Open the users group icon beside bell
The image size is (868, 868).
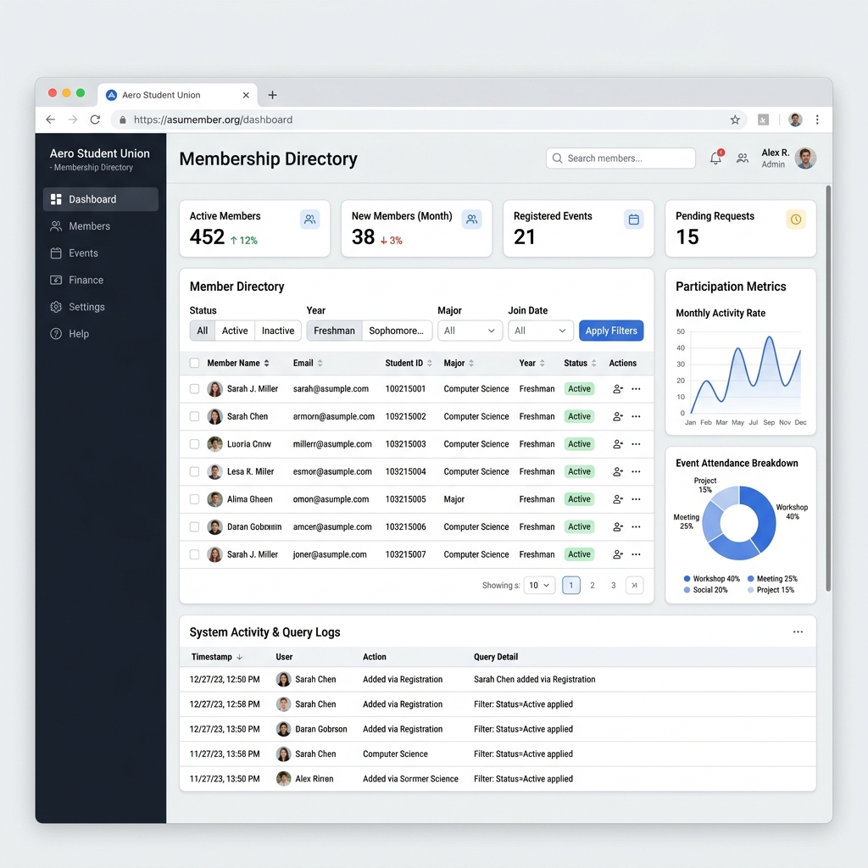[743, 159]
